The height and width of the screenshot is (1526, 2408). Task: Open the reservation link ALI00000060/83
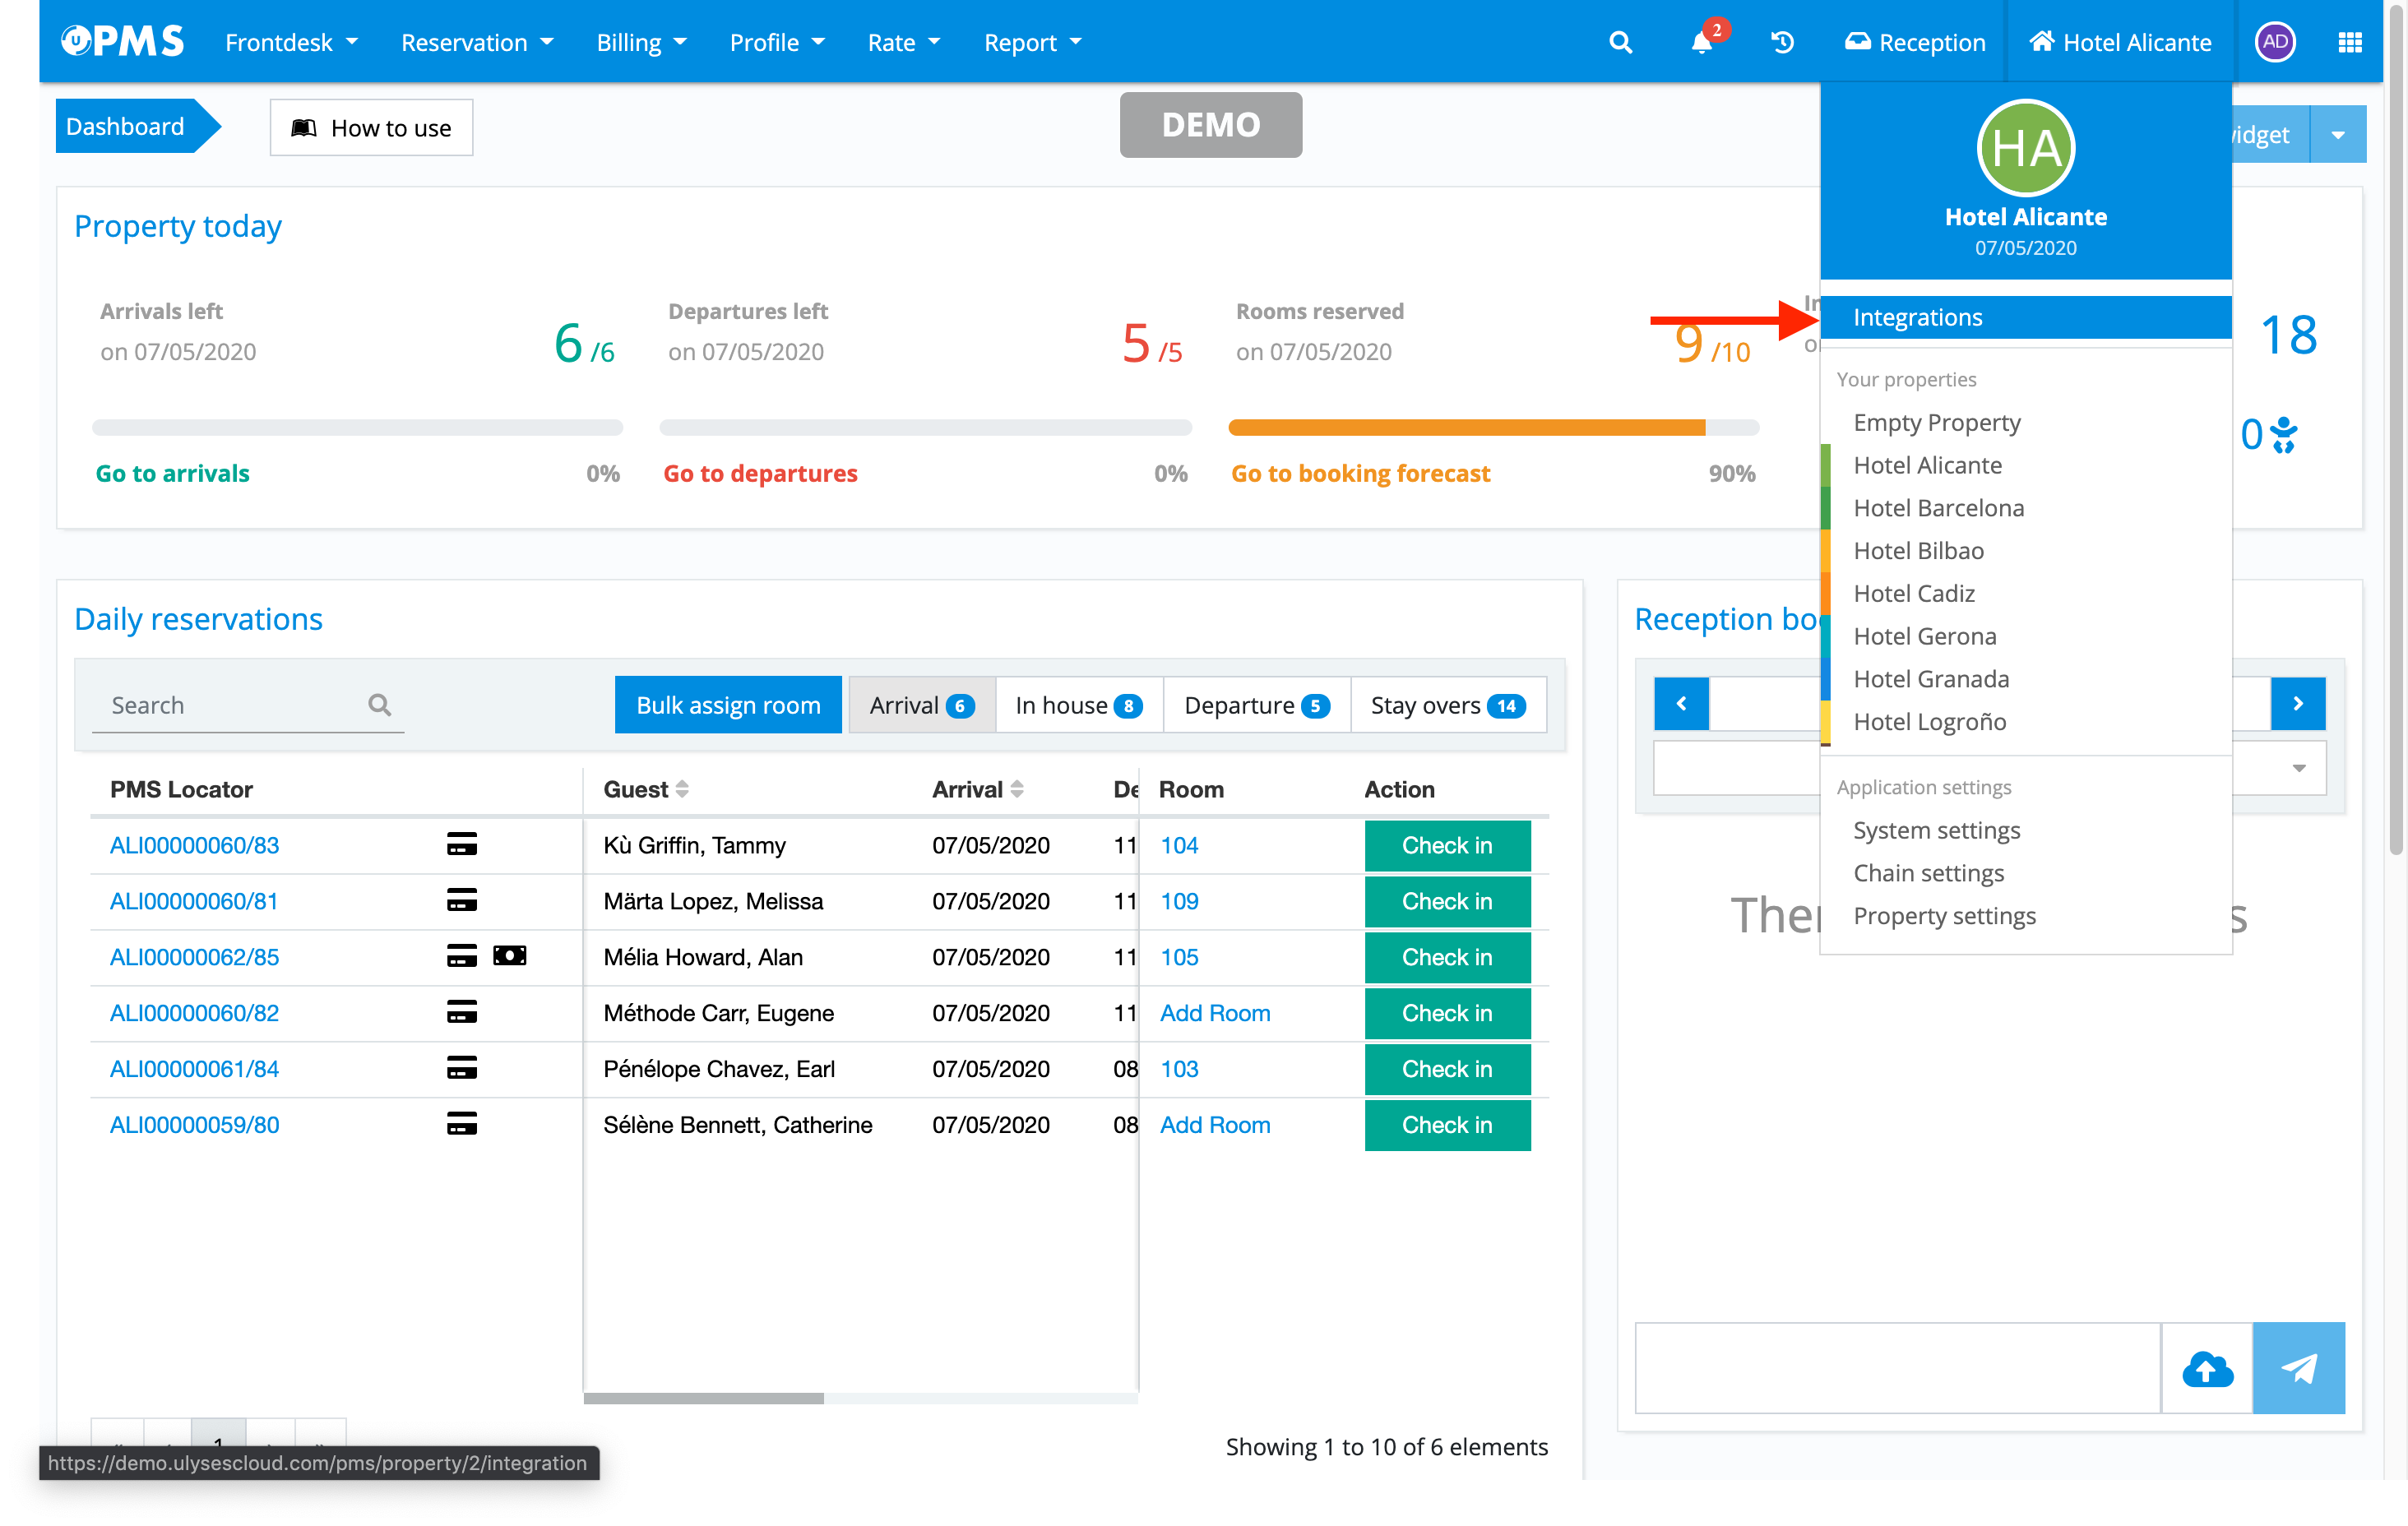point(194,845)
